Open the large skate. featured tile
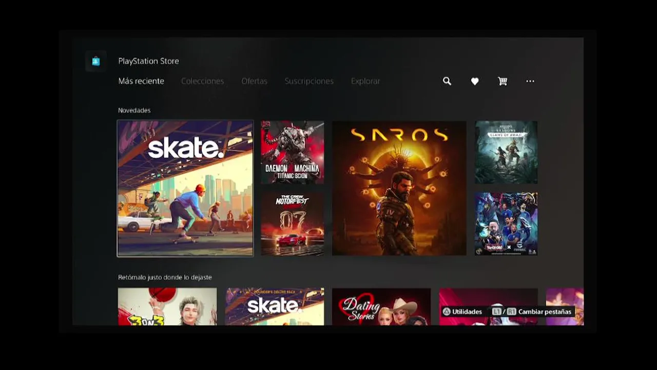Viewport: 657px width, 370px height. (185, 188)
